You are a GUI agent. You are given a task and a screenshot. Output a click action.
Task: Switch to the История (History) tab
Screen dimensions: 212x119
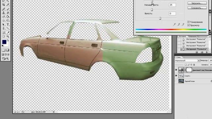point(182,36)
